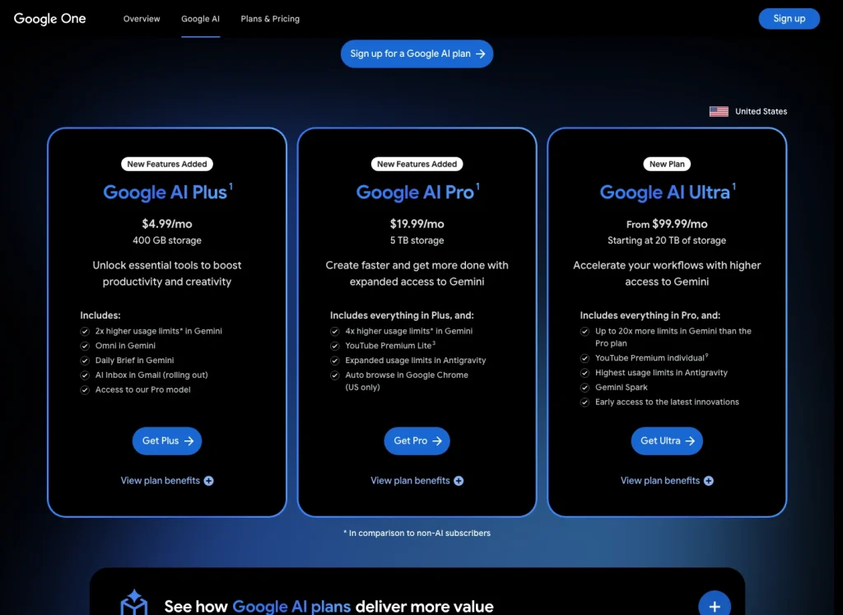This screenshot has height=615, width=843.
Task: Click New Features Added badge on Plus card
Action: [166, 164]
